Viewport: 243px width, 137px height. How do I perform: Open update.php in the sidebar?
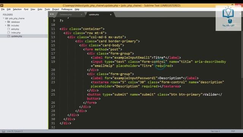[x=17, y=36]
